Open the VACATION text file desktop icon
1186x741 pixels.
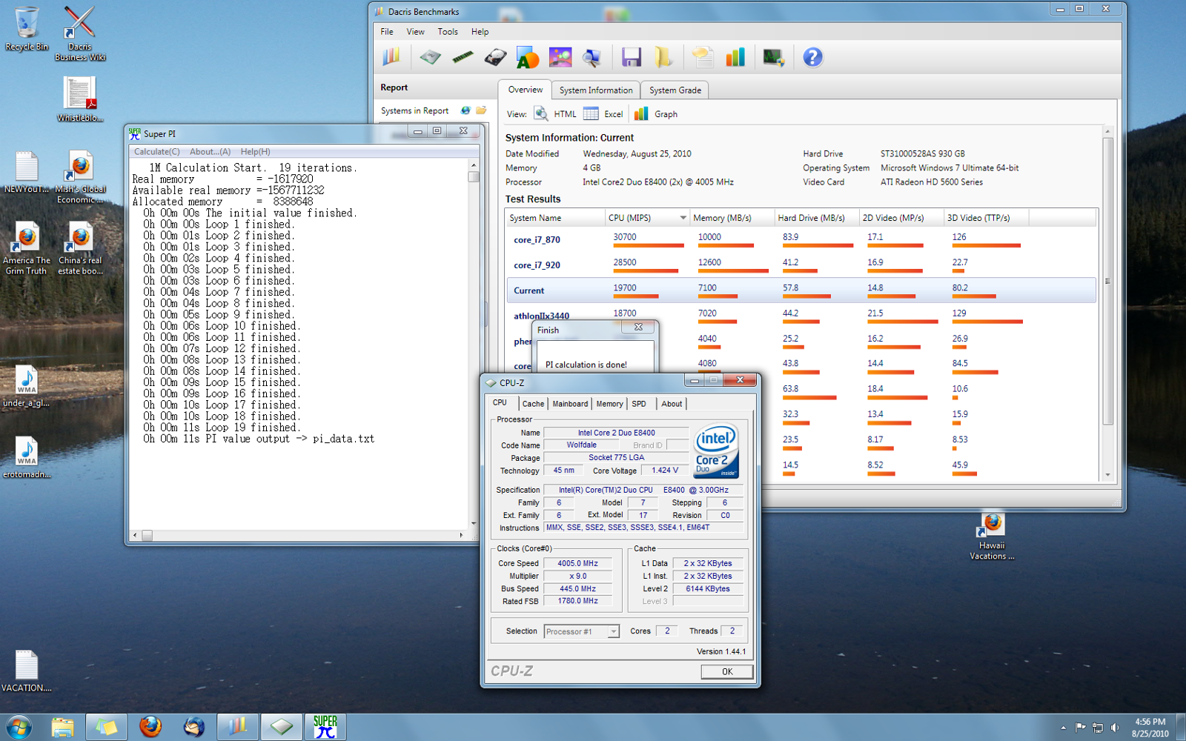click(27, 671)
